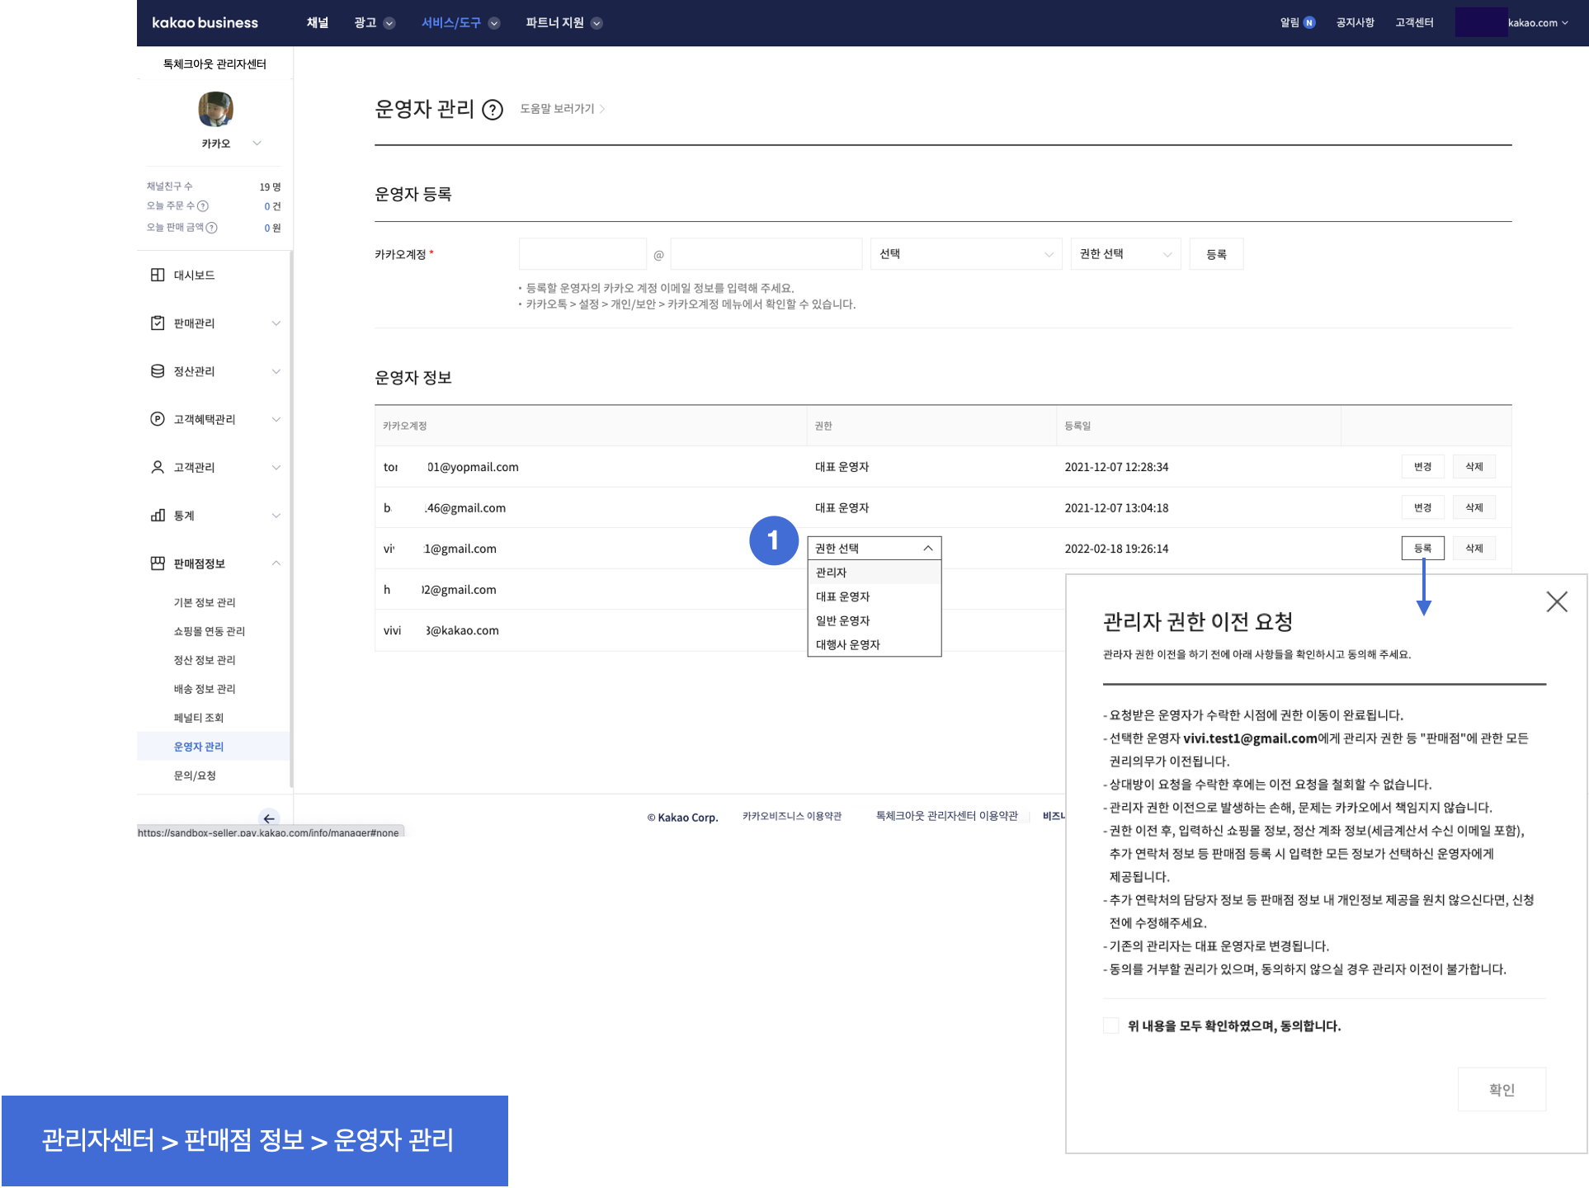This screenshot has height=1188, width=1589.
Task: Click the Kakao account ID input field
Action: point(582,254)
